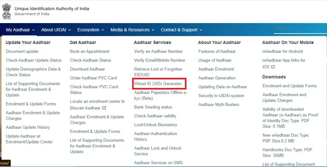Go to Lock/Unlock Biometrics
Viewport: 327px width, 167px height.
coord(155,125)
